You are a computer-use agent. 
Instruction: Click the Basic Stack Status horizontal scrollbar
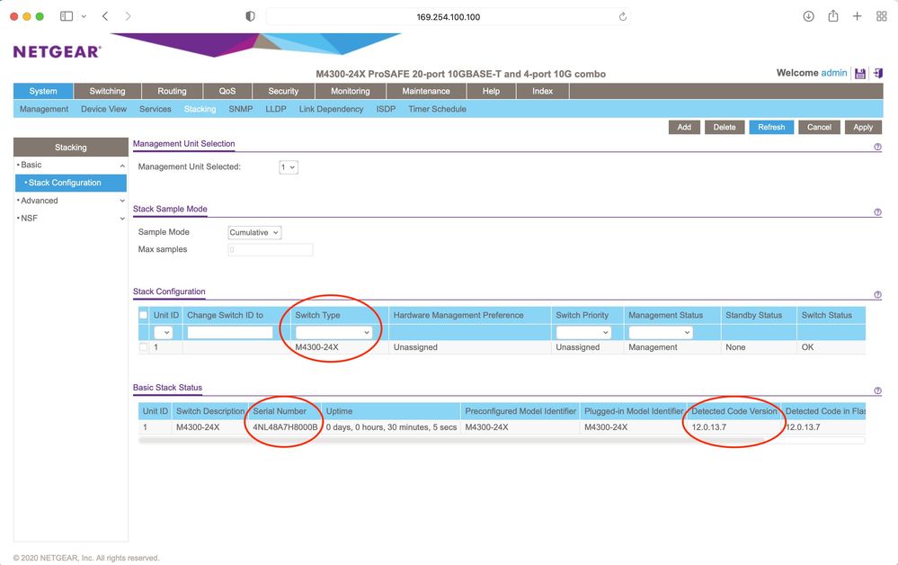[x=449, y=440]
